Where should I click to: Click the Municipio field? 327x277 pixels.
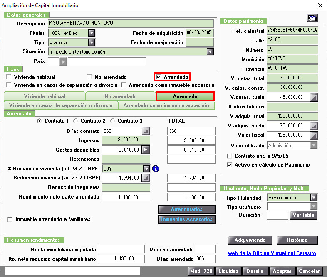coord(292,59)
